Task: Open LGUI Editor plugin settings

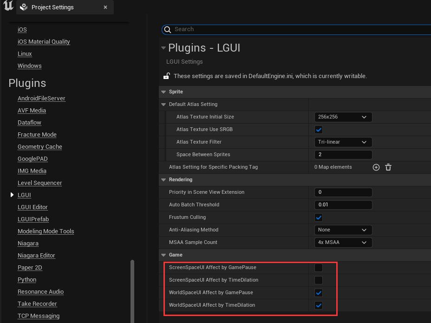Action: [33, 207]
